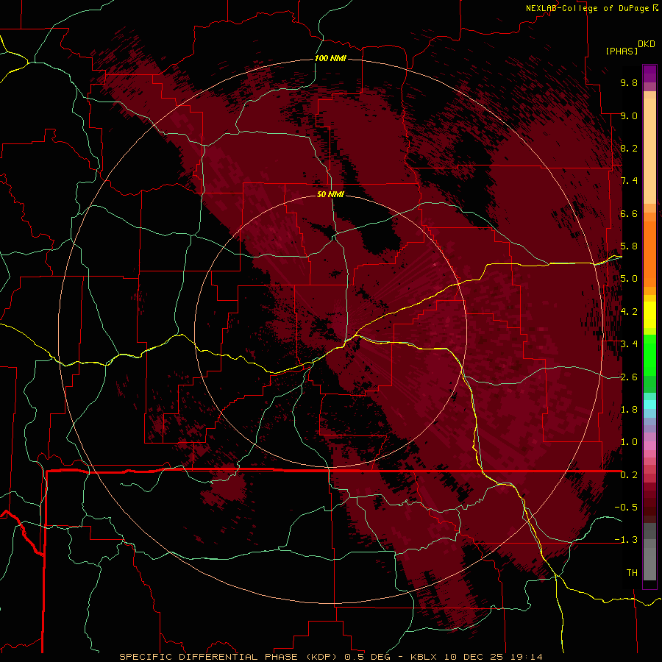Click the DKD label above the color scale
This screenshot has width=662, height=662.
click(646, 44)
